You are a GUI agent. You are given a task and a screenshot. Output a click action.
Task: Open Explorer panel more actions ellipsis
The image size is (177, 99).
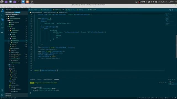[x=26, y=10]
